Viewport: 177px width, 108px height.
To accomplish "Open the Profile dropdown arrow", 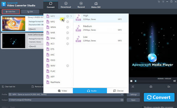I will (122, 94).
